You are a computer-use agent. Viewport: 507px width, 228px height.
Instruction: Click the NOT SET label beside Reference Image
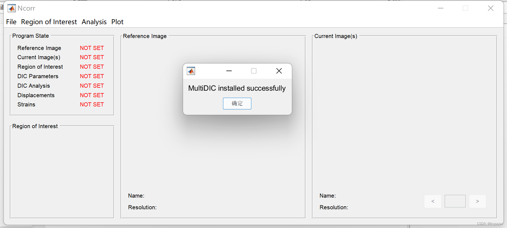[92, 48]
